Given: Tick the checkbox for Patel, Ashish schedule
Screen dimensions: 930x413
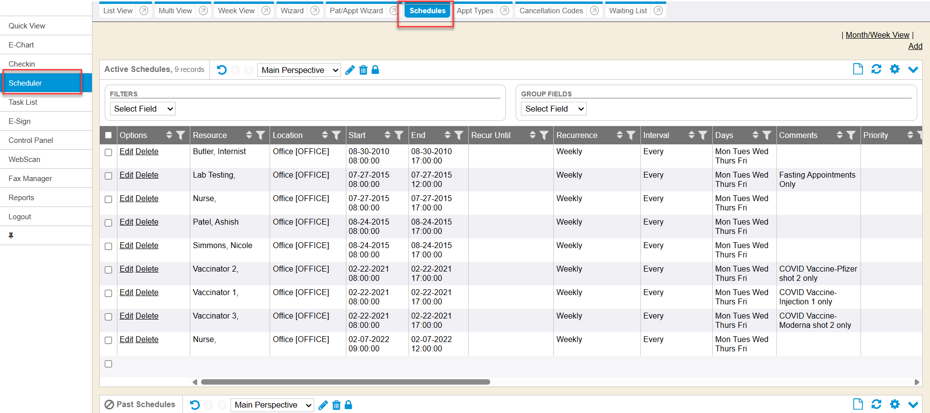Looking at the screenshot, I should (x=109, y=223).
